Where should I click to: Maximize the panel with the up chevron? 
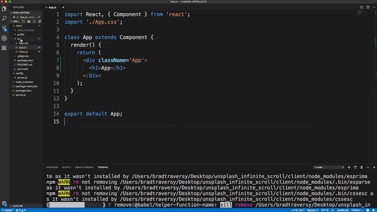[368, 167]
